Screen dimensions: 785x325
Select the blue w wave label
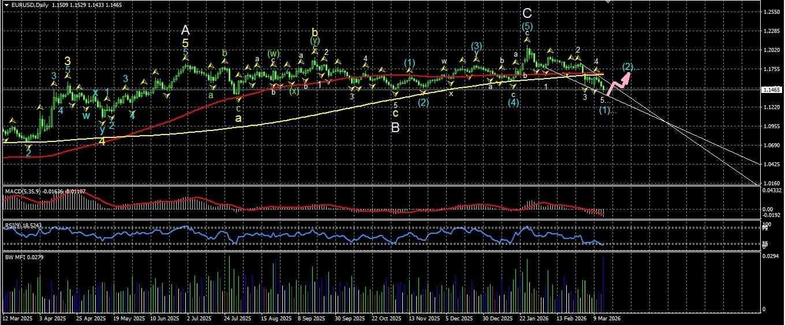(85, 115)
